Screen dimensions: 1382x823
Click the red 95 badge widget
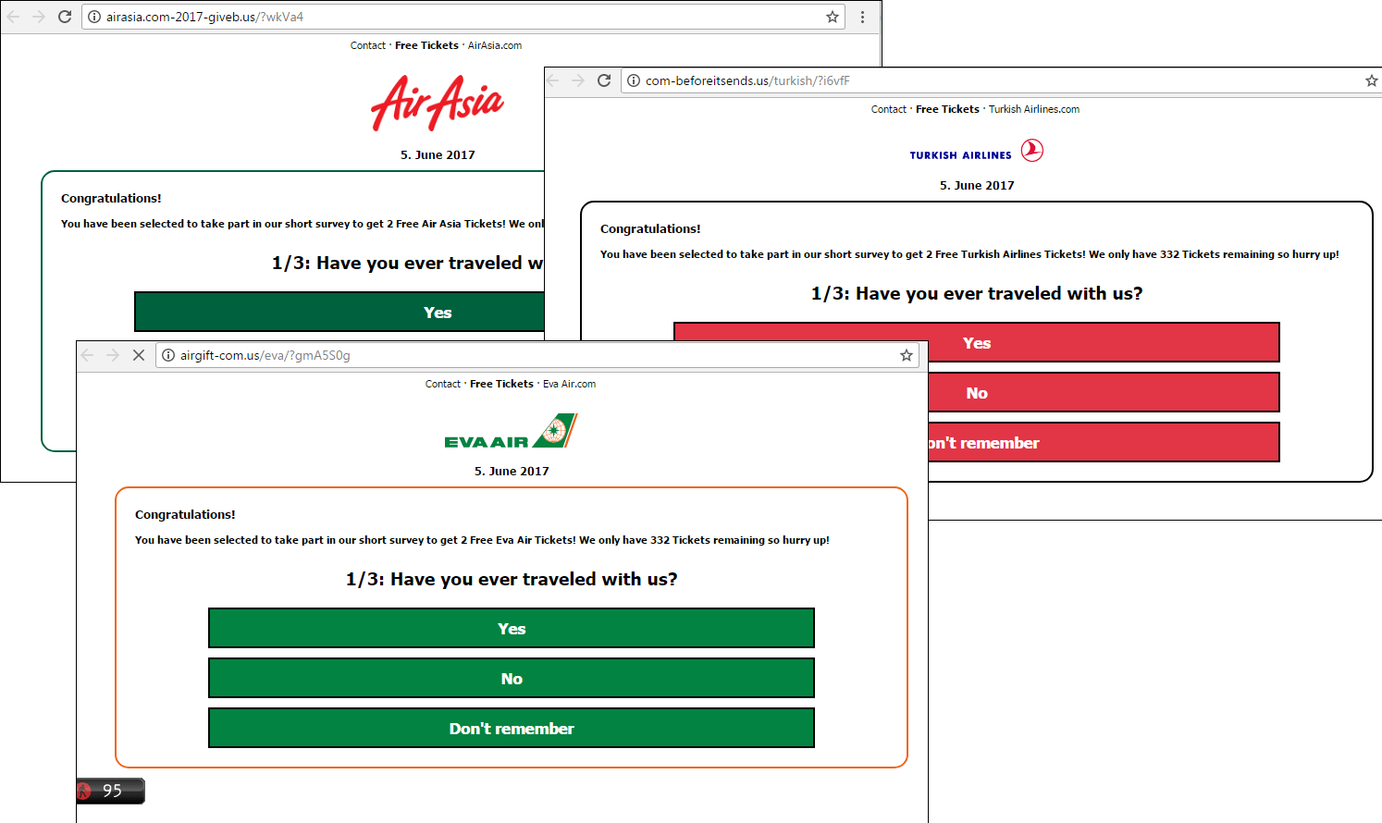(x=110, y=791)
